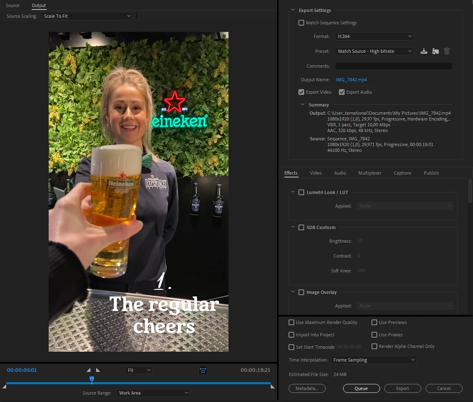Switch to the Multiplexer tab
Screen dimensions: 473x402
(x=369, y=173)
